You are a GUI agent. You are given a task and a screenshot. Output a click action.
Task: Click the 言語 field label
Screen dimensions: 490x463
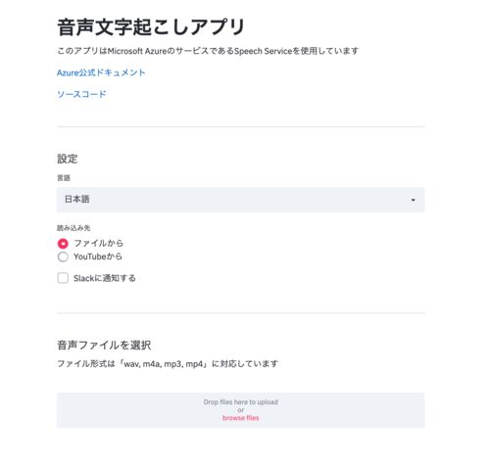pos(64,178)
